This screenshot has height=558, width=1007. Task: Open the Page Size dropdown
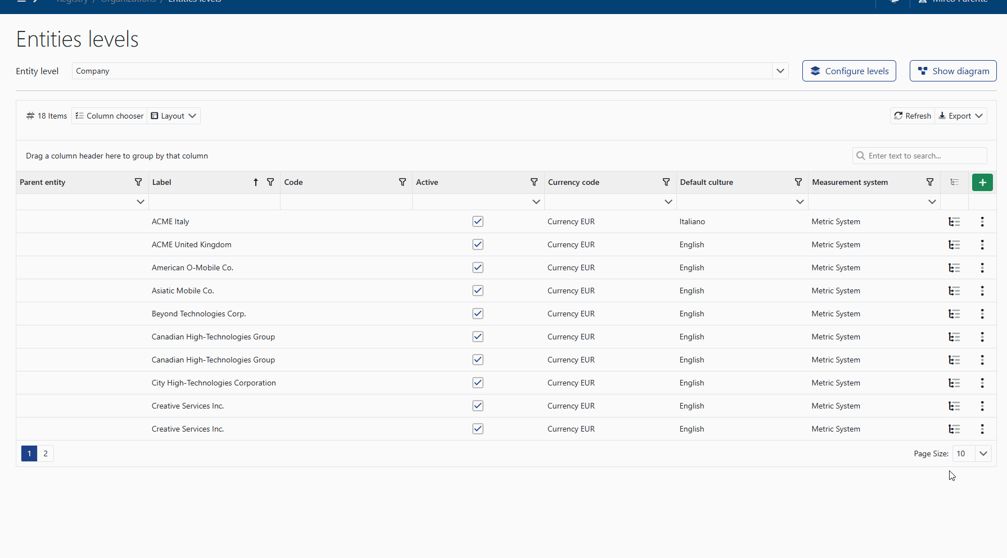pos(983,454)
